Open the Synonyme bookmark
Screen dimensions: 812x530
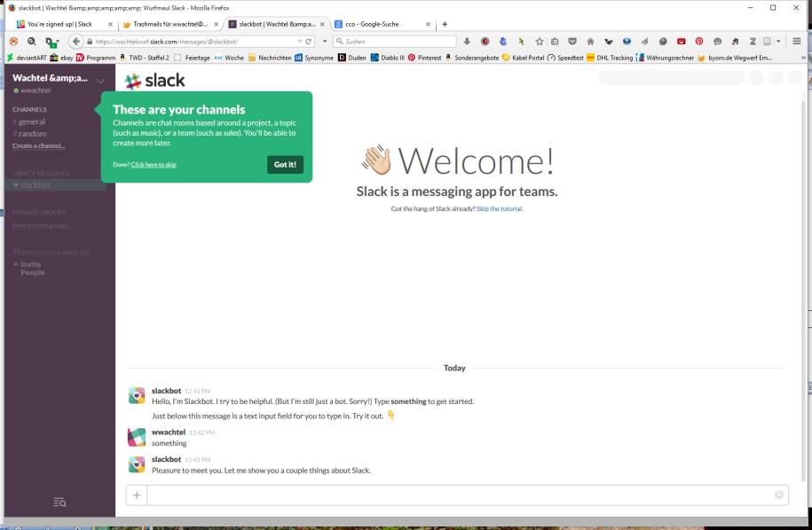tap(314, 58)
